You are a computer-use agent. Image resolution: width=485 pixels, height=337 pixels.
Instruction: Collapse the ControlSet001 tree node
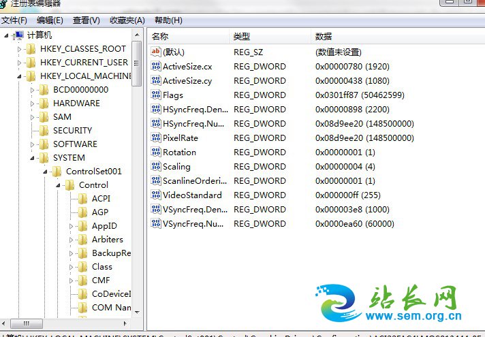pyautogui.click(x=46, y=172)
